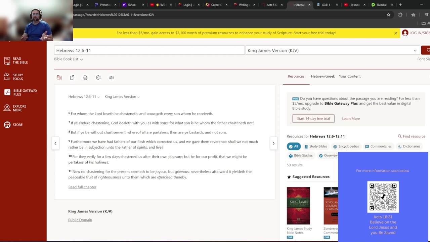Click the browser address bar URL
Screen dimensions: 430x242
[113, 15]
